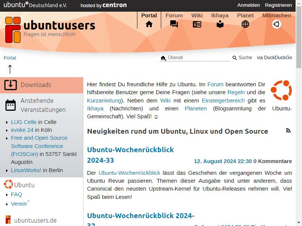Subscribe via RSS feed icon
The image size is (302, 226).
pos(288,131)
